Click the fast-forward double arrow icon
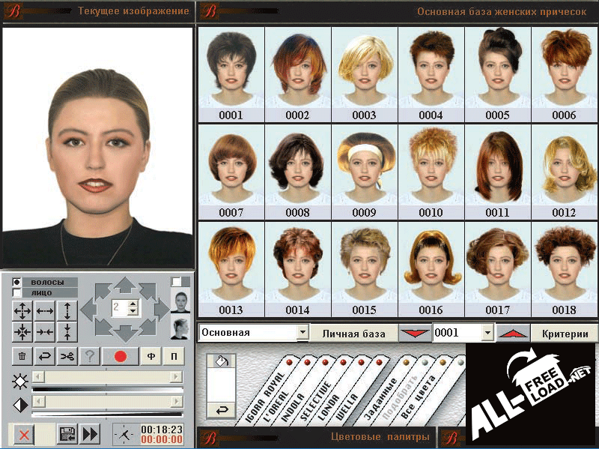Viewport: 599px width, 449px height. (x=90, y=434)
